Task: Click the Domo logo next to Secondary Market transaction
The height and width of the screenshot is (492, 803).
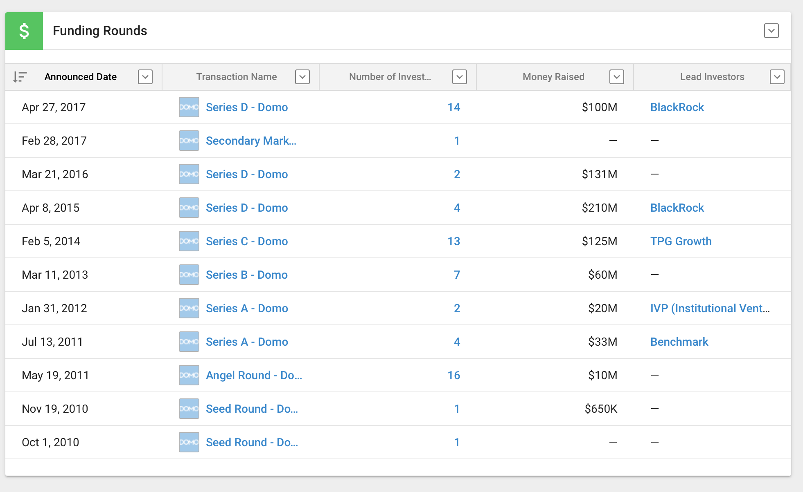Action: tap(189, 141)
